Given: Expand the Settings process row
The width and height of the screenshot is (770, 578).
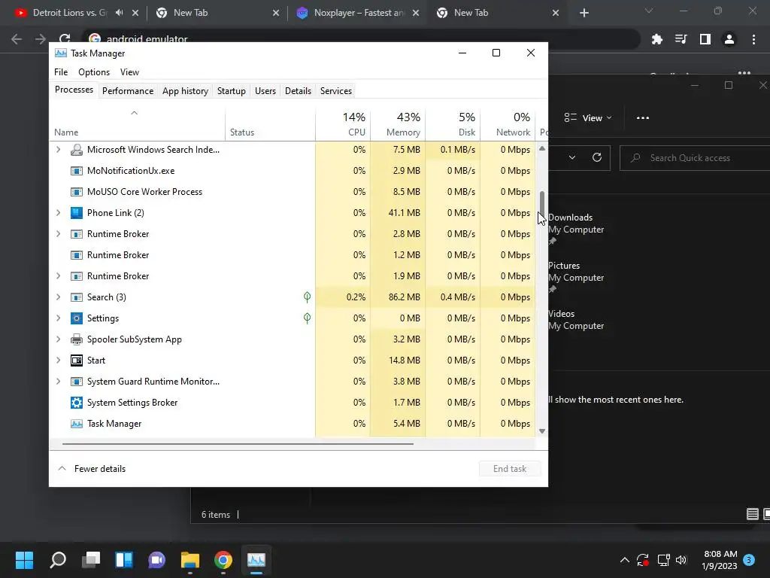Looking at the screenshot, I should click(59, 318).
